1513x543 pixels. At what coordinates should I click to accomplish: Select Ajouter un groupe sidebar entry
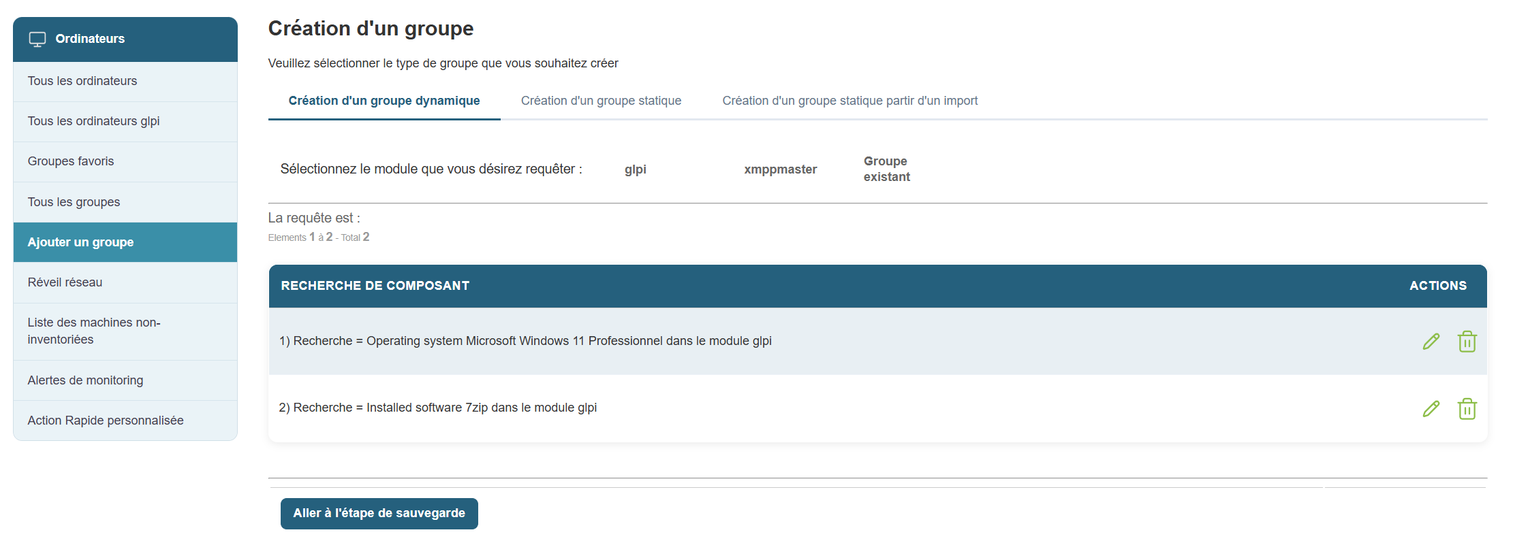click(x=80, y=242)
